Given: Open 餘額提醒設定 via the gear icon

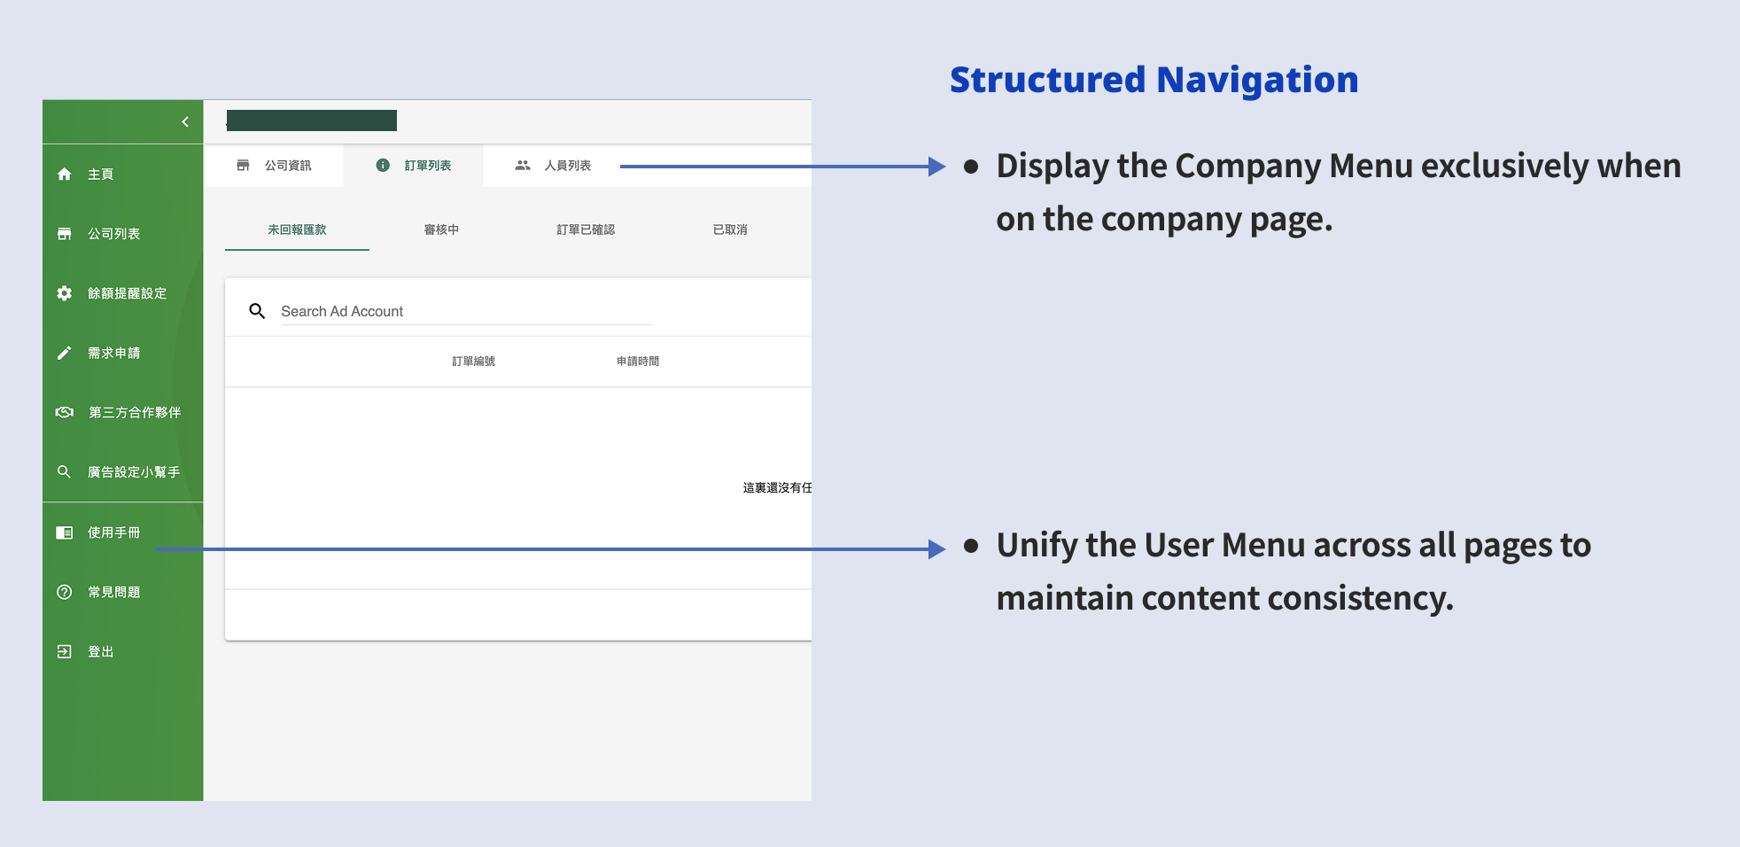Looking at the screenshot, I should [64, 293].
